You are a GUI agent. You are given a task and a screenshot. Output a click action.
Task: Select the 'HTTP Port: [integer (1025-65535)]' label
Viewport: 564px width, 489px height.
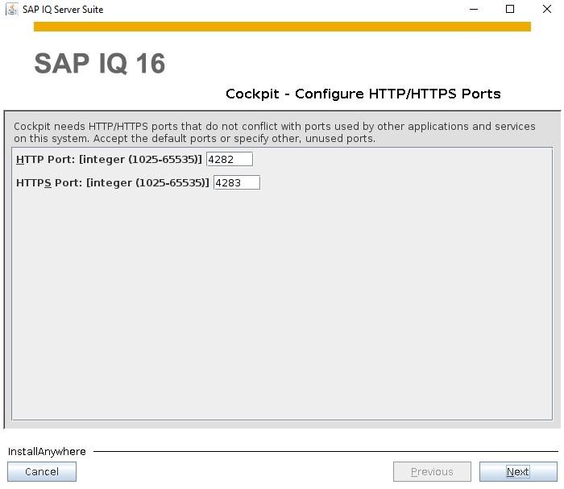pyautogui.click(x=110, y=159)
